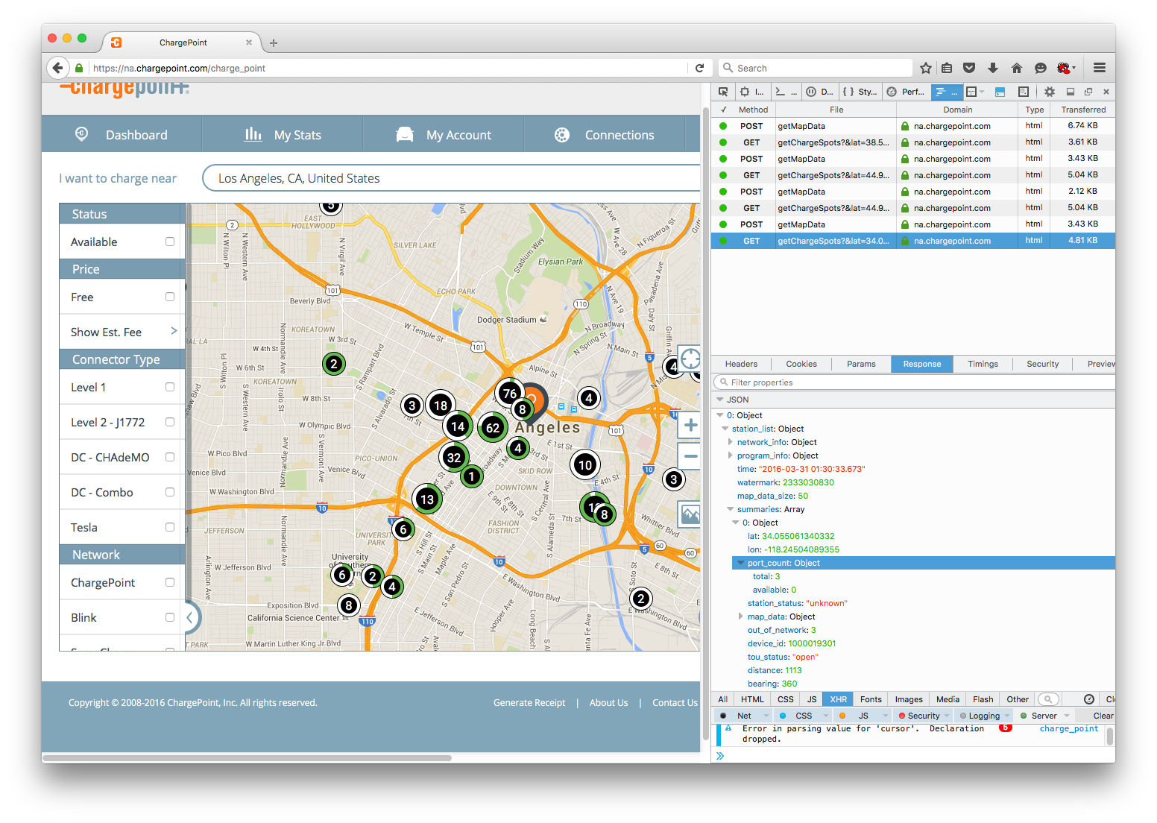The height and width of the screenshot is (823, 1157).
Task: Follow the charge_point source link in console
Action: pos(1069,728)
